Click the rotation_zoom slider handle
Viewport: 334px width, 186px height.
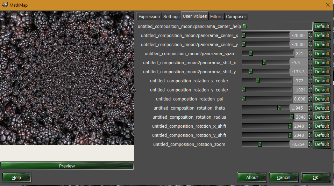click(260, 144)
